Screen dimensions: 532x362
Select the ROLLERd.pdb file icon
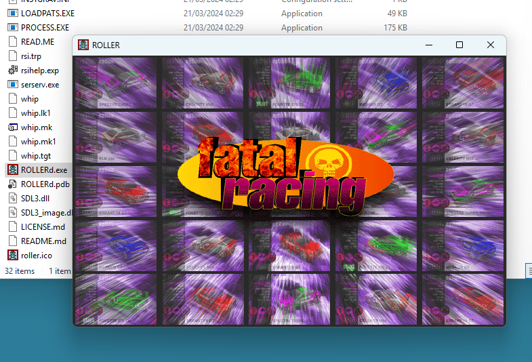pos(13,184)
